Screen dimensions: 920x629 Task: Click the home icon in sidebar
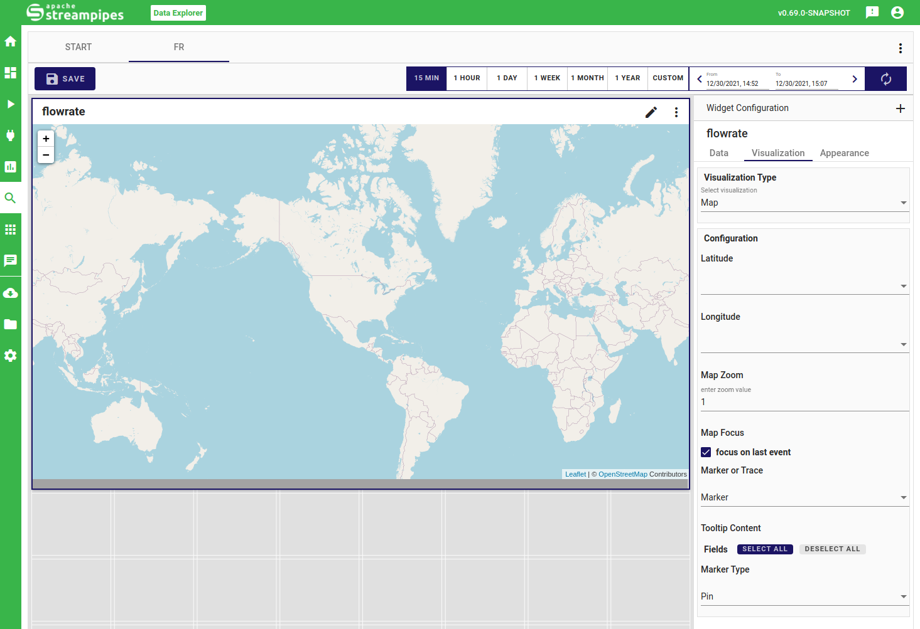10,41
